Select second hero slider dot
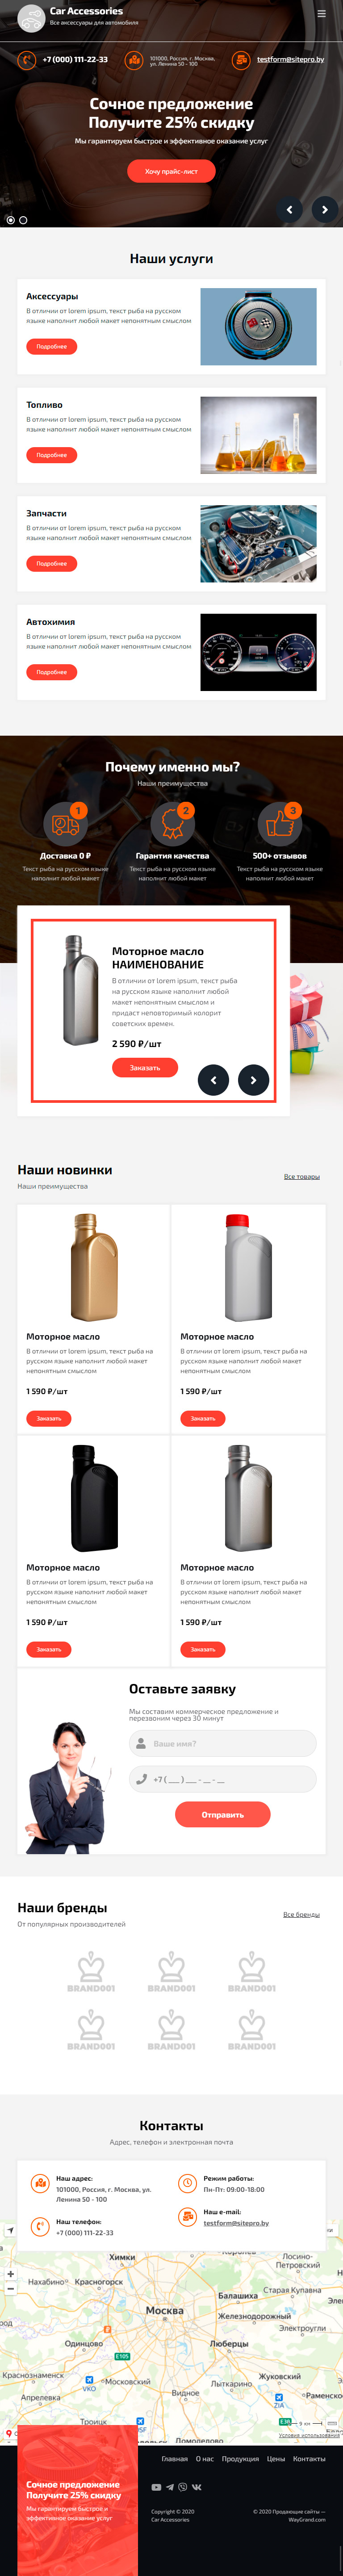 (23, 219)
